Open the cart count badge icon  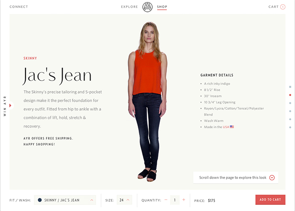pyautogui.click(x=283, y=7)
